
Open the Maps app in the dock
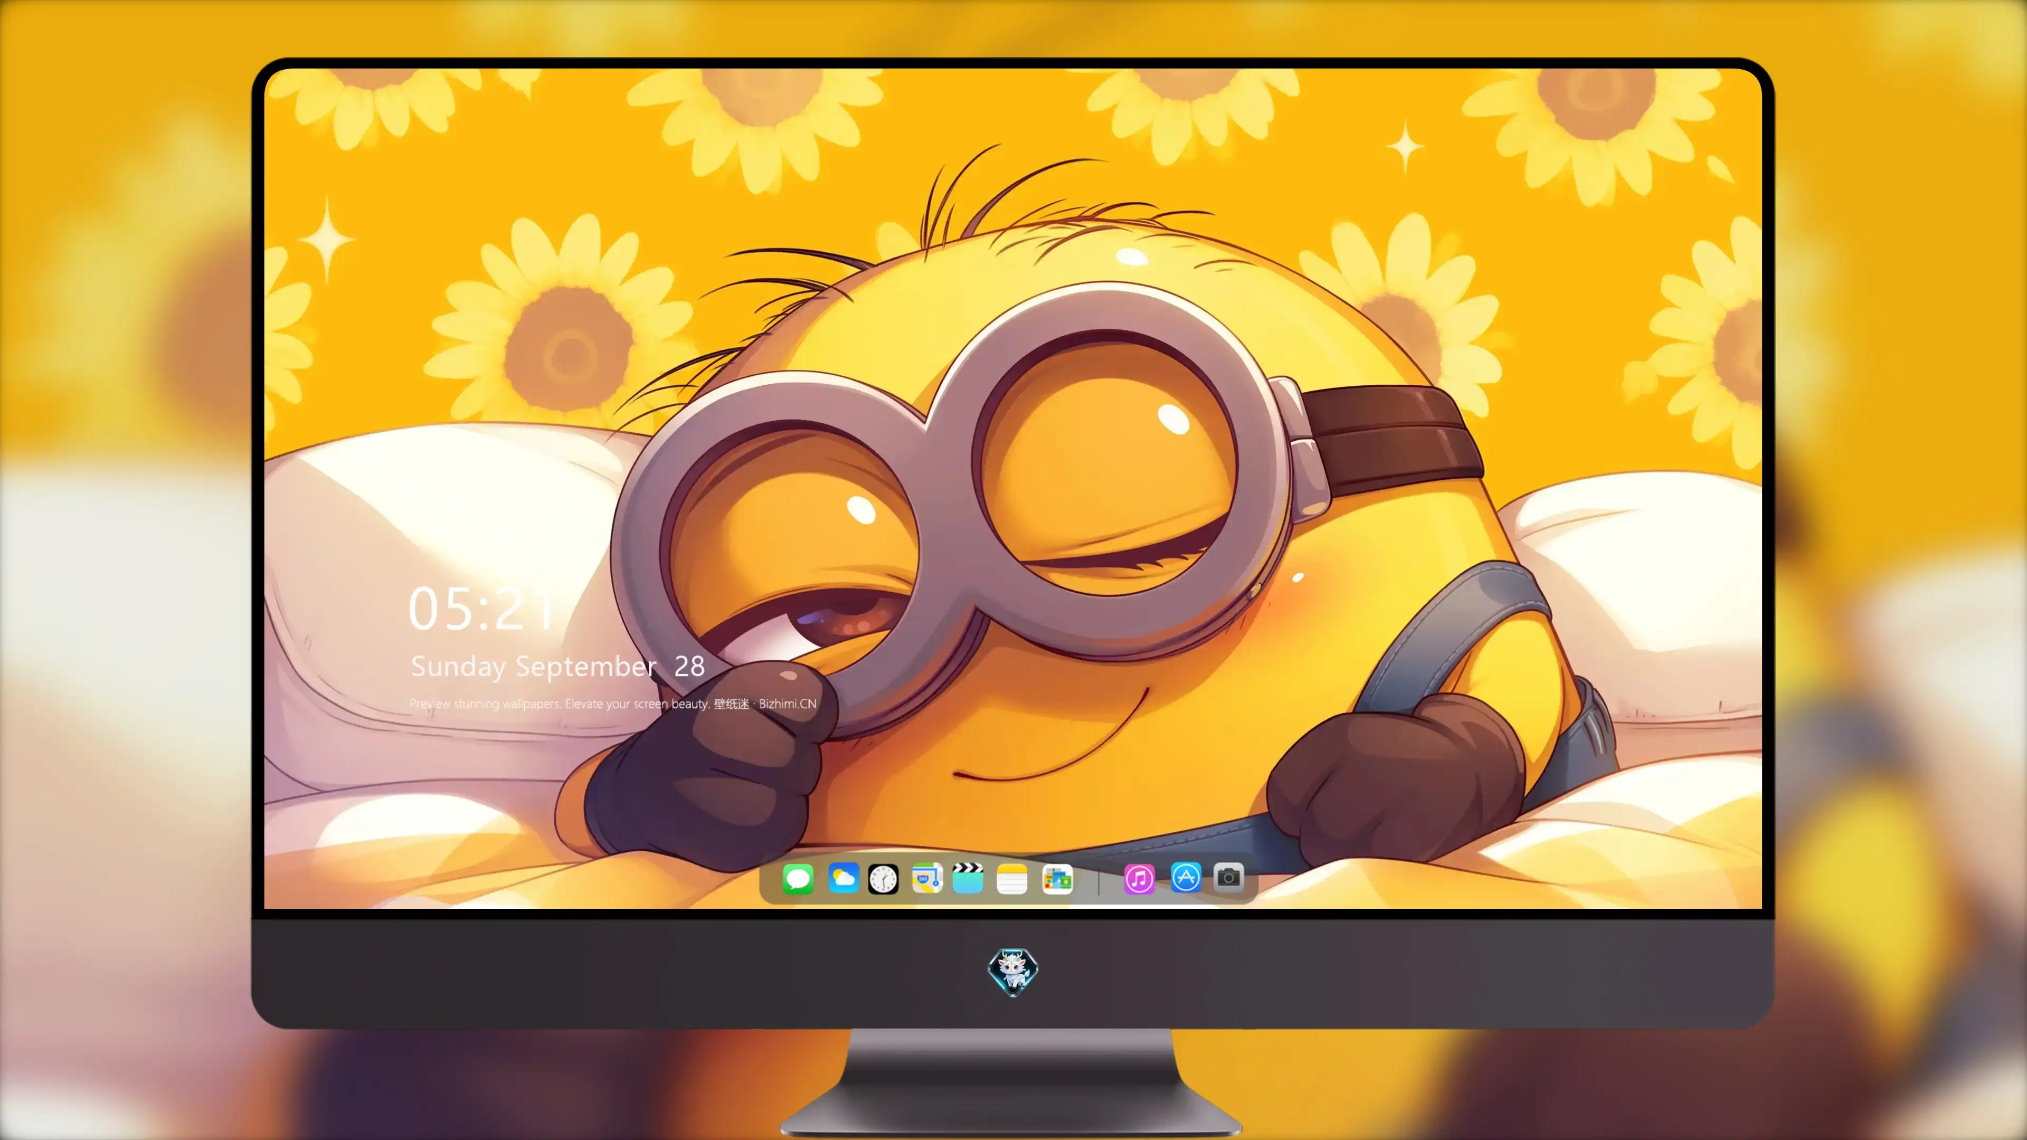point(927,878)
